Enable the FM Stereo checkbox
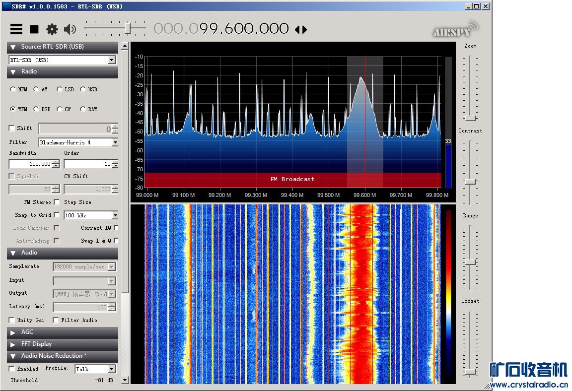The height and width of the screenshot is (391, 572). pyautogui.click(x=57, y=202)
